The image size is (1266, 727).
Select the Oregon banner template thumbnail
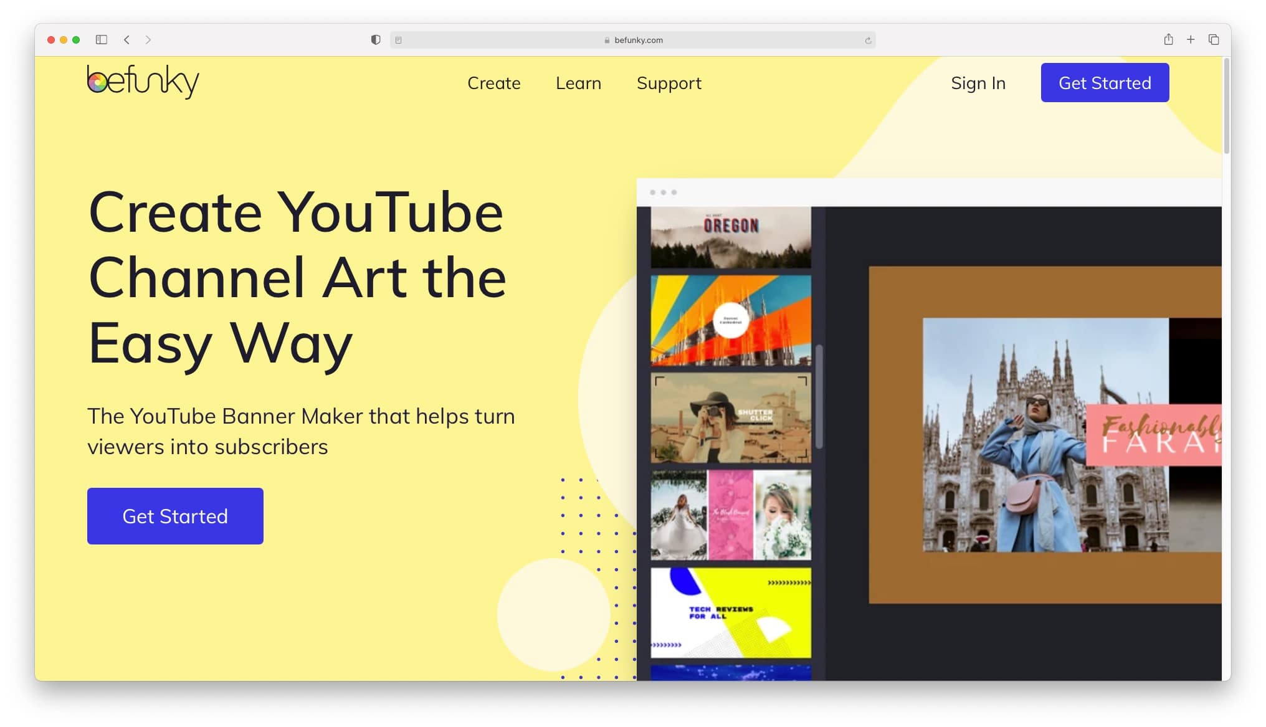tap(731, 237)
